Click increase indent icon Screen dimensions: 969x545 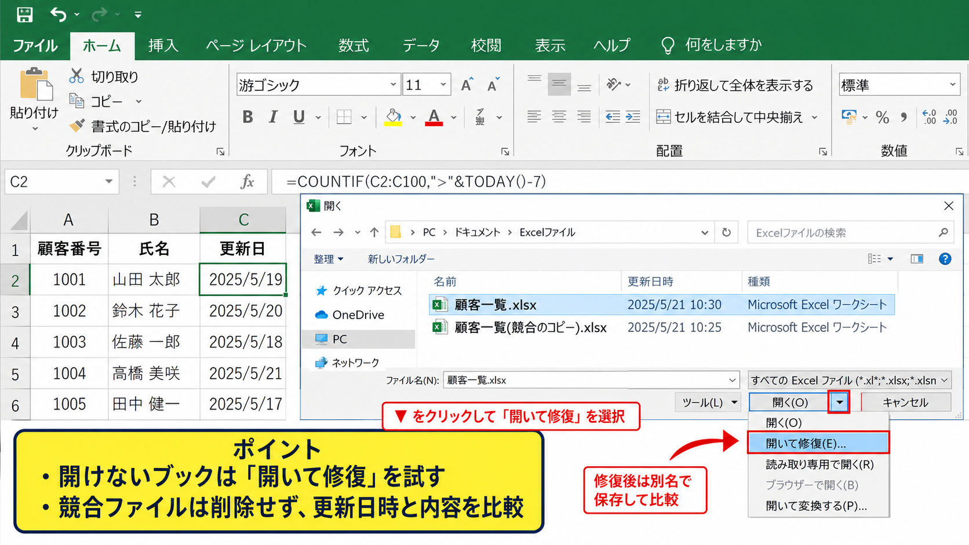[x=633, y=117]
